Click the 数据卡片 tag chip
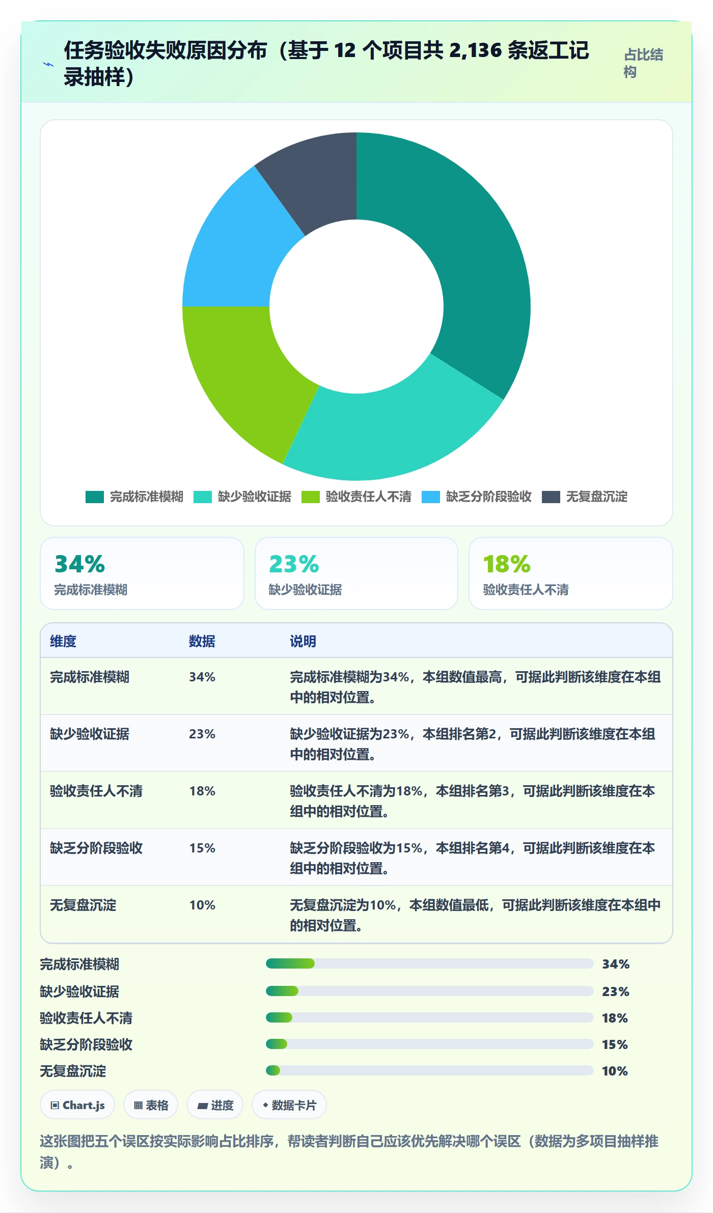The image size is (713, 1213). point(289,1105)
